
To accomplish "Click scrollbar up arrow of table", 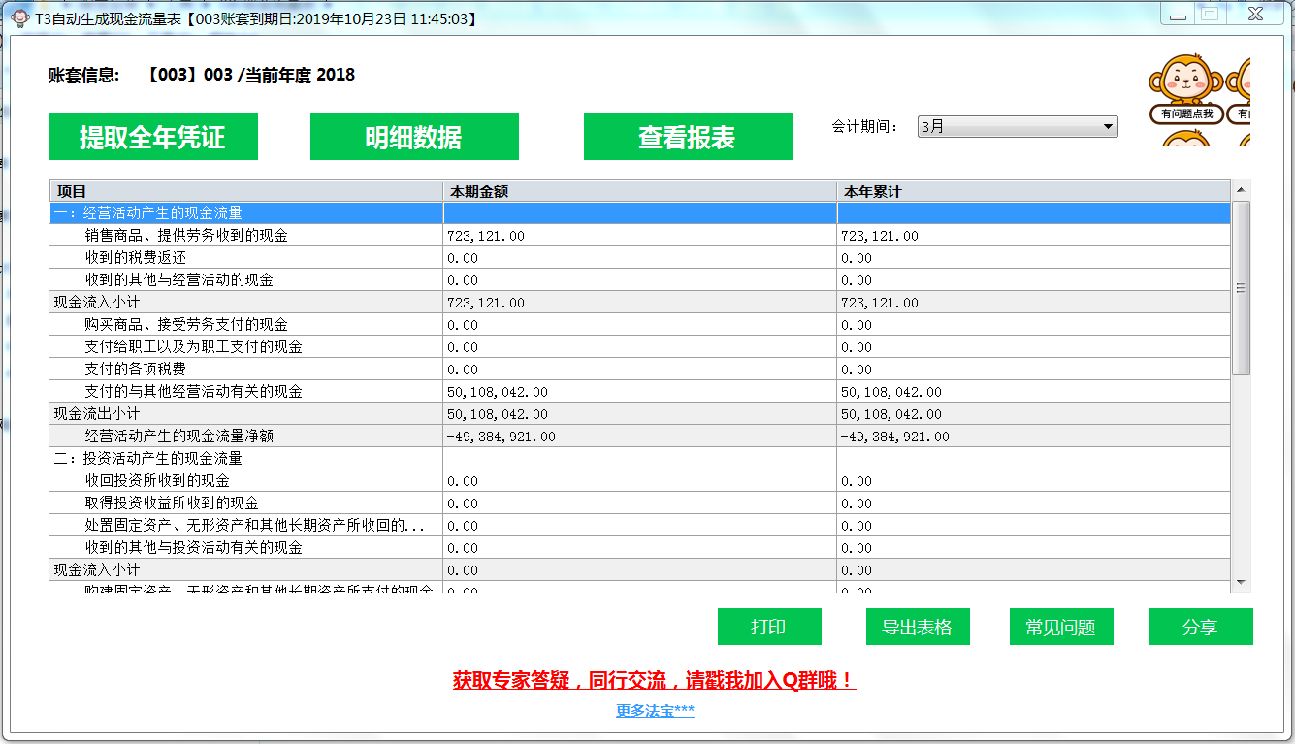I will pyautogui.click(x=1241, y=190).
